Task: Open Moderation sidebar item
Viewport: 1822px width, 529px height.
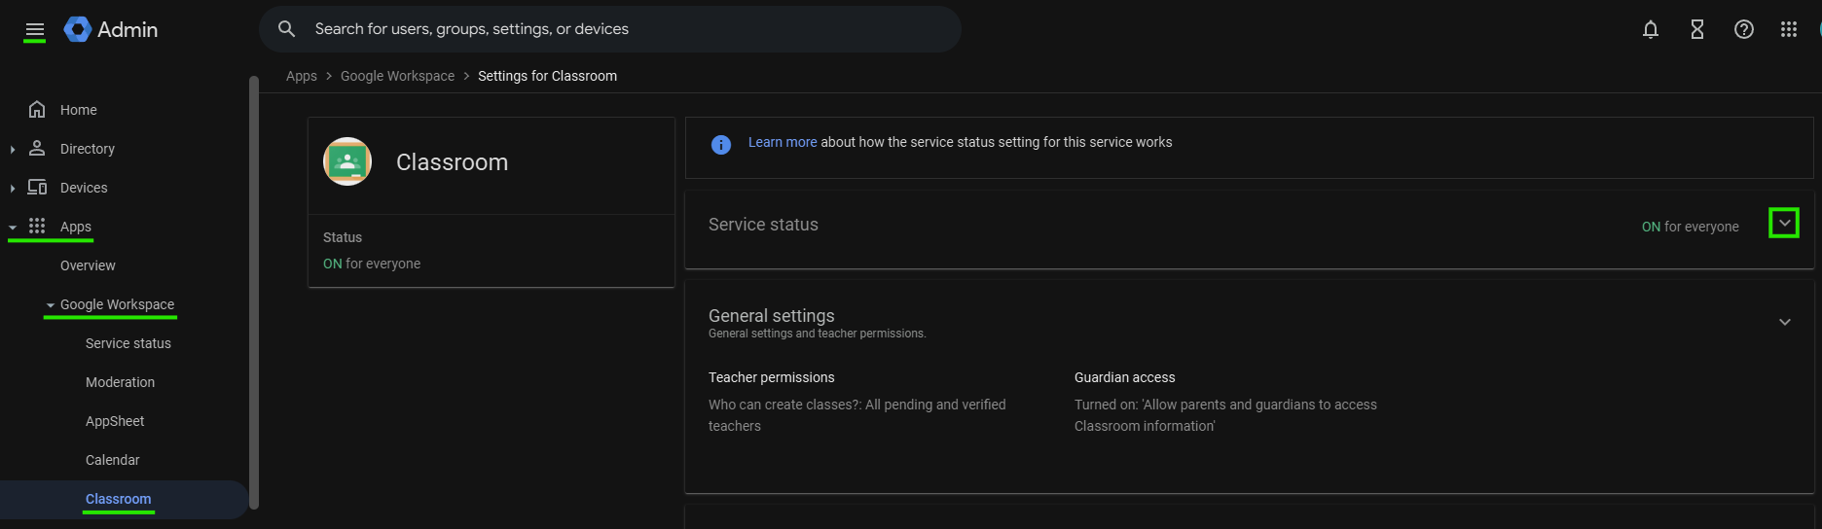Action: (120, 382)
